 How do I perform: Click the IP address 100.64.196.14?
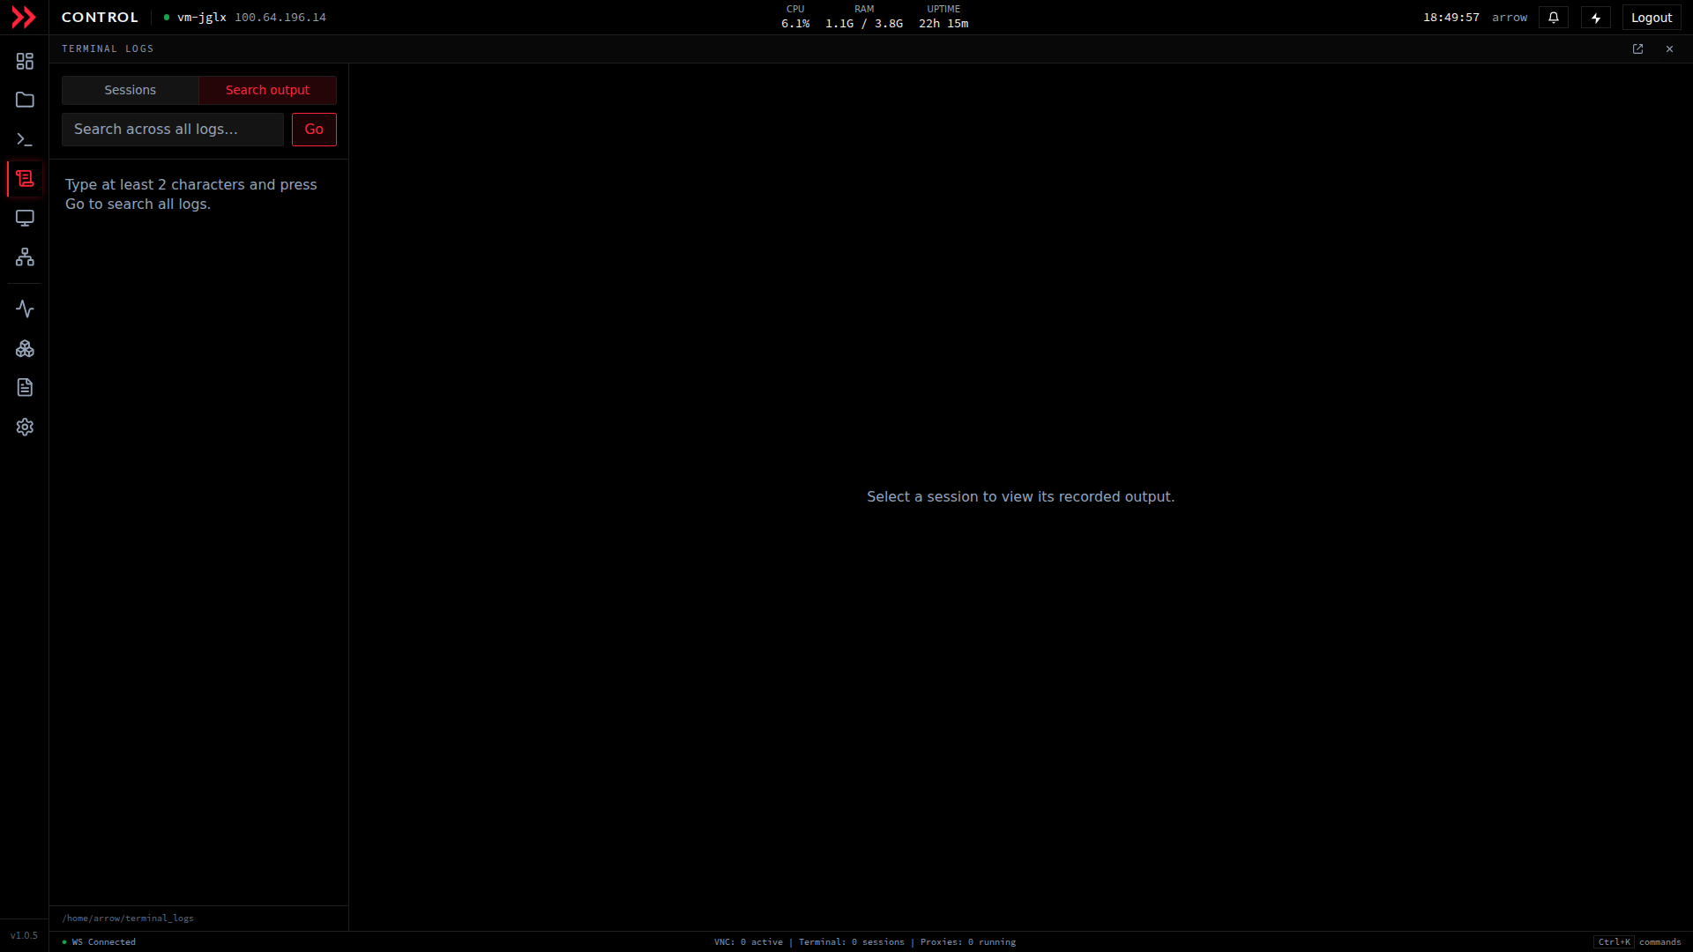pos(280,18)
